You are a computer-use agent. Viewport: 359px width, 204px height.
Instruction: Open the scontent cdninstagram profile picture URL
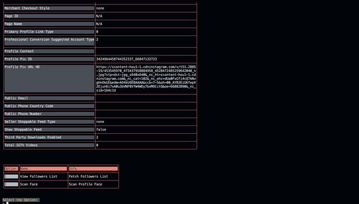click(x=146, y=79)
